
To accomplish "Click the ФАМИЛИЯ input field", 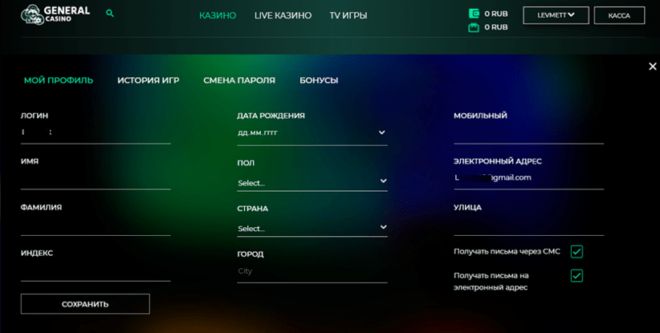I will 96,225.
